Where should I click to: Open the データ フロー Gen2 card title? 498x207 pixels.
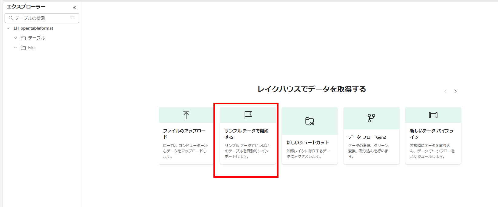(x=367, y=137)
